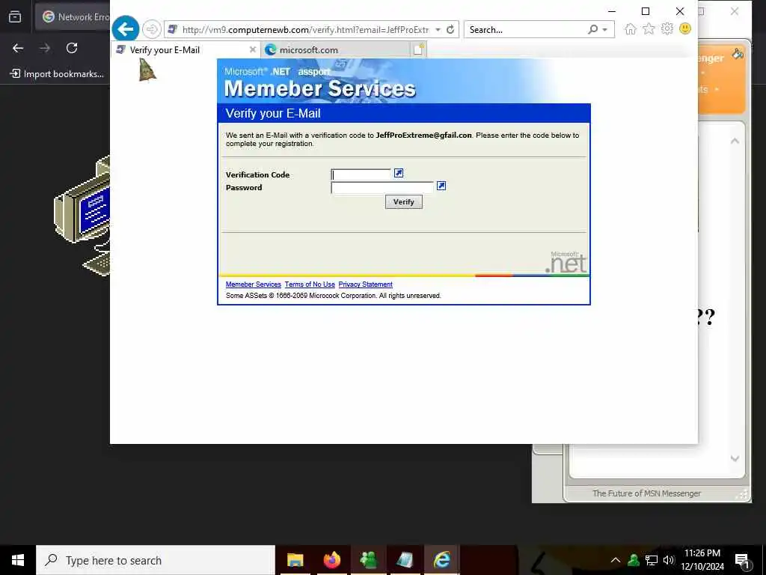This screenshot has width=766, height=575.
Task: Click the Firefox back arrow behind IE
Action: click(18, 48)
